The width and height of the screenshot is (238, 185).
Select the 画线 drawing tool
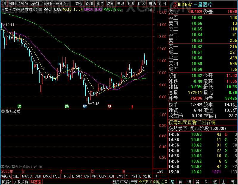pyautogui.click(x=120, y=4)
